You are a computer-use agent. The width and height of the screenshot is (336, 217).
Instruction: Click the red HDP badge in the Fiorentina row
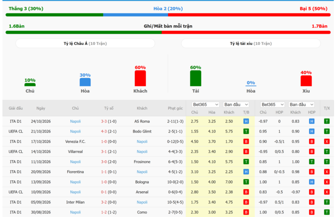pos(312,172)
